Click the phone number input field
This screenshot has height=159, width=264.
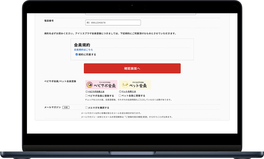click(113, 23)
